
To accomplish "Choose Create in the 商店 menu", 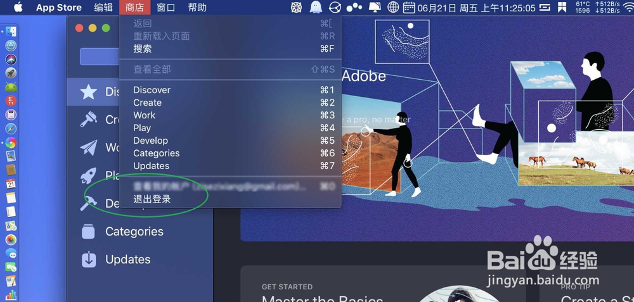I will [x=231, y=103].
